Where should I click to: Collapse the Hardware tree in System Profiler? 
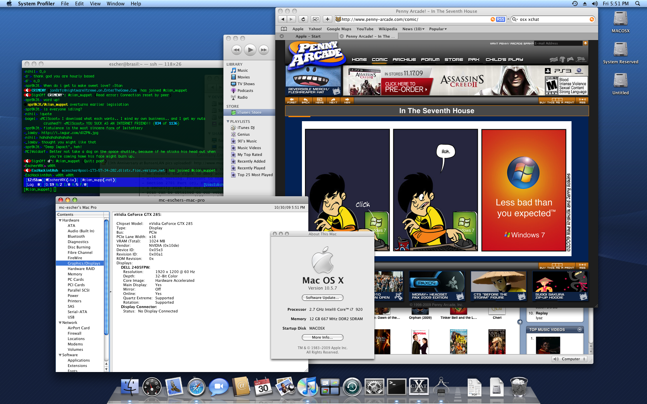click(60, 220)
